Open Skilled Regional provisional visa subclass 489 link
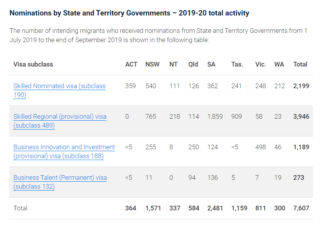329x232 pixels. point(60,117)
